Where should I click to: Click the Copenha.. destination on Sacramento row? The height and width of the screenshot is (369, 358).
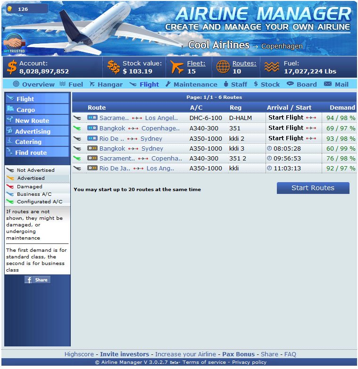point(167,158)
